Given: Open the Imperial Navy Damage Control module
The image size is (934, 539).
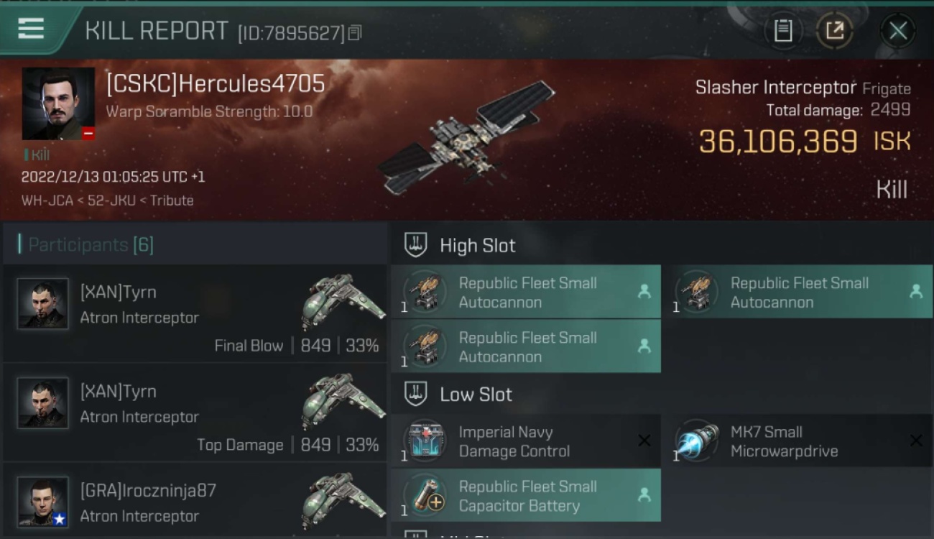Looking at the screenshot, I should 526,441.
